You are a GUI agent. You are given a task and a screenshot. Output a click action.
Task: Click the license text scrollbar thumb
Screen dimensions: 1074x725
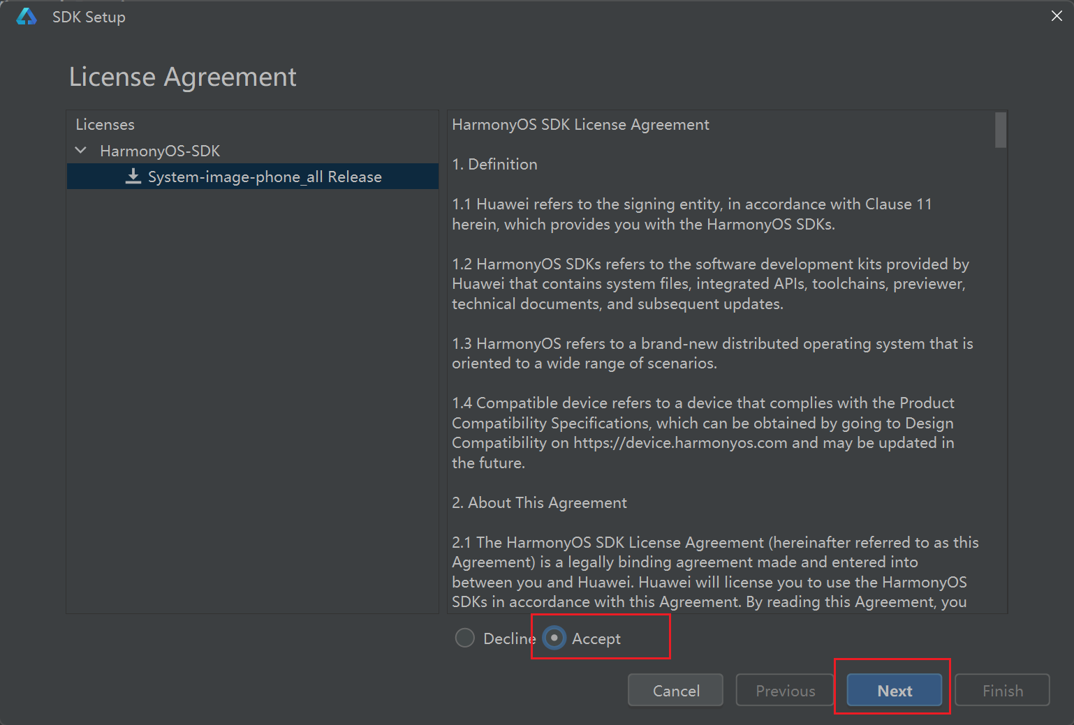(x=1001, y=130)
